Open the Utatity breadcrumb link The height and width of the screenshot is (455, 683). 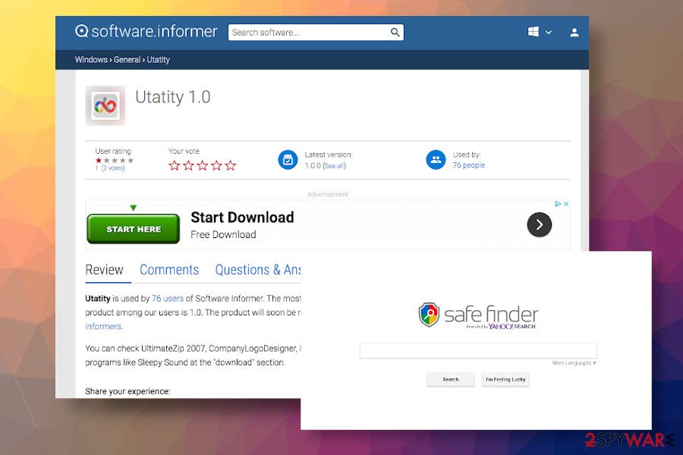[x=158, y=60]
